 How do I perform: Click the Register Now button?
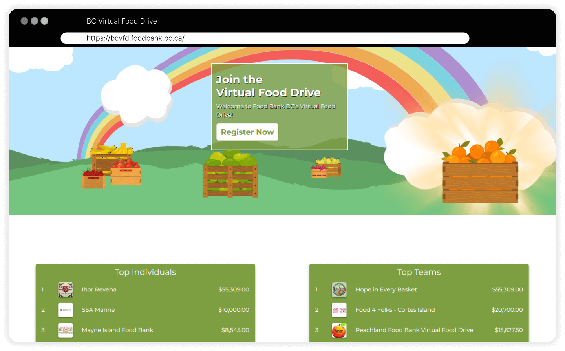tap(247, 132)
